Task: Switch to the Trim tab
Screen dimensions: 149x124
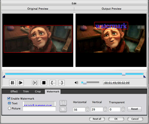Action: tap(26, 91)
